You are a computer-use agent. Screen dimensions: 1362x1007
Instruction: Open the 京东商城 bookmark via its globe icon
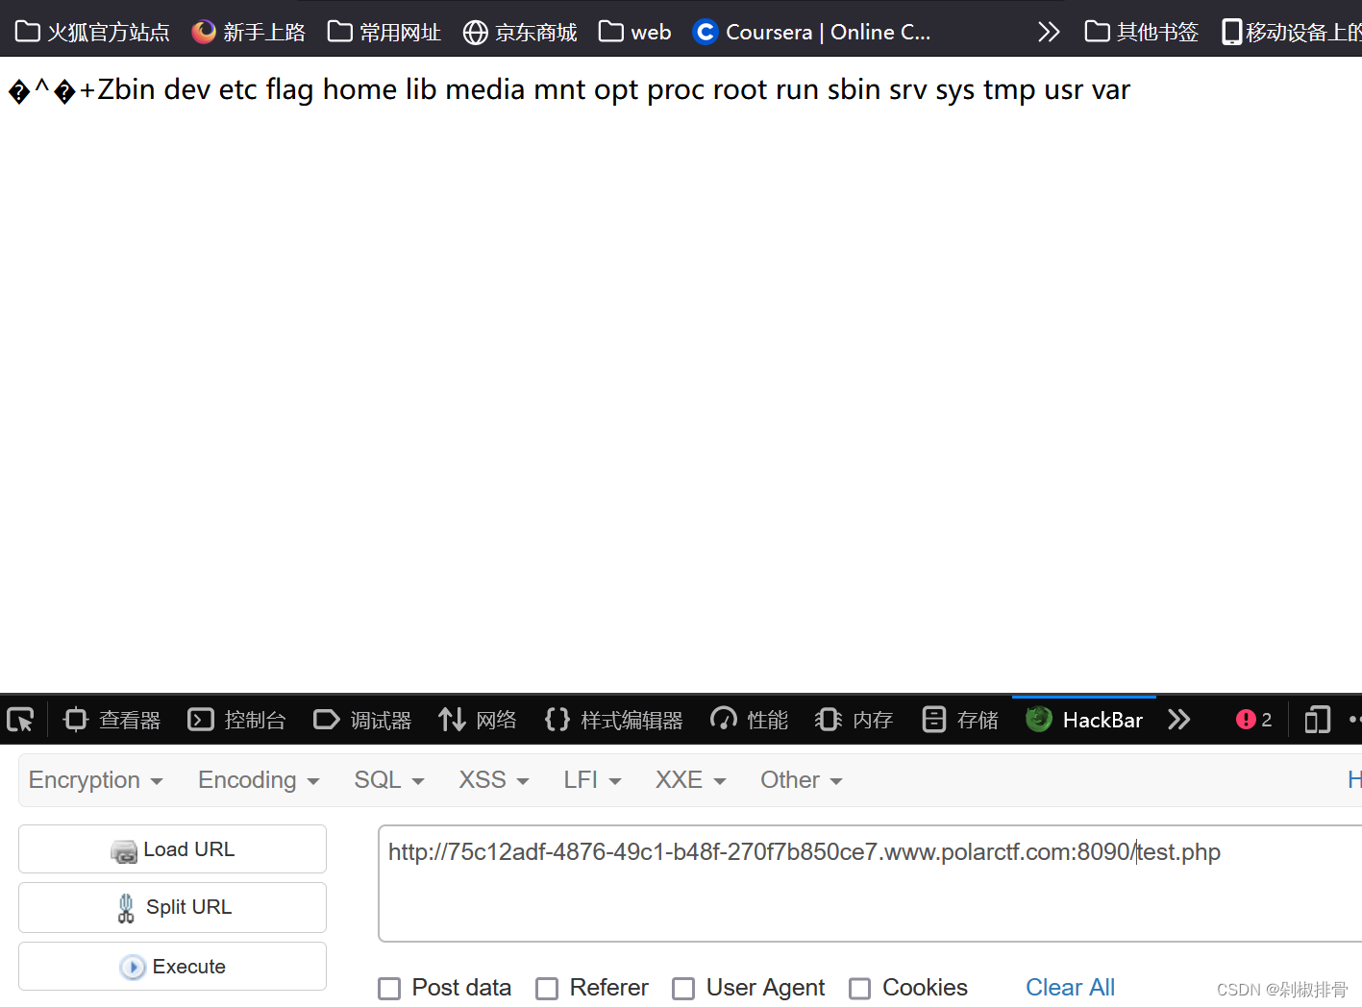pyautogui.click(x=475, y=31)
